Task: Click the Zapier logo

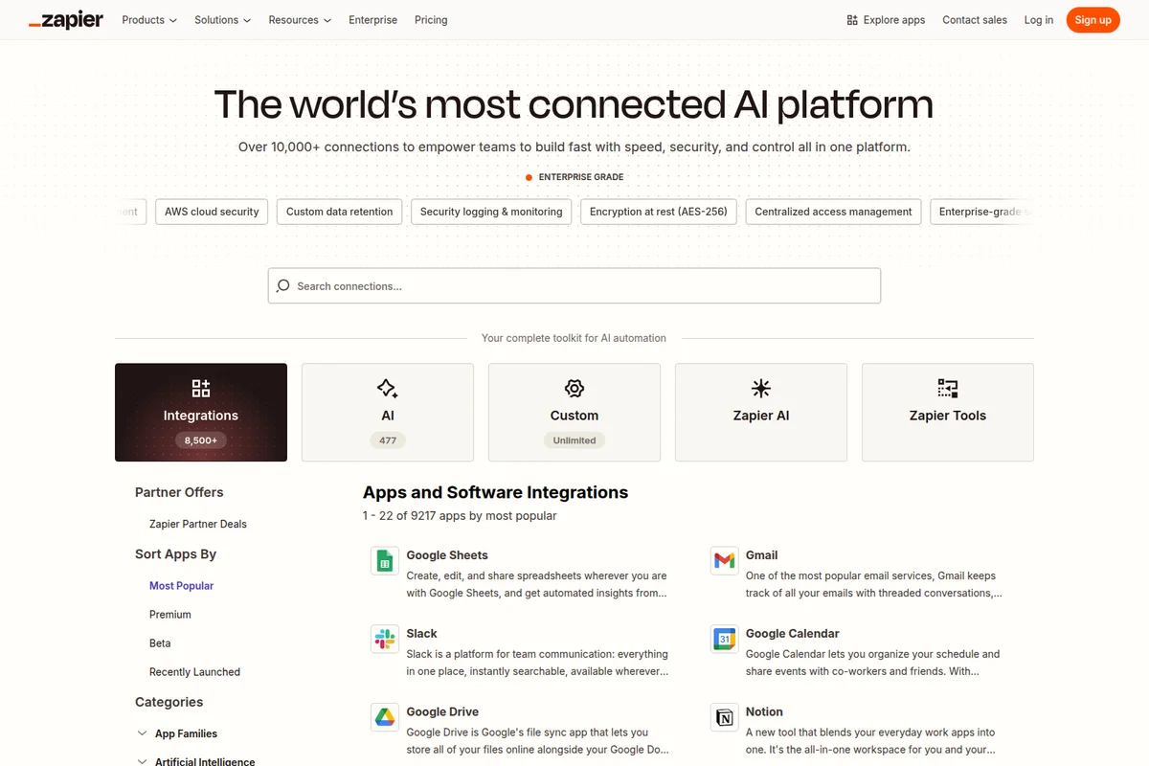Action: click(64, 19)
